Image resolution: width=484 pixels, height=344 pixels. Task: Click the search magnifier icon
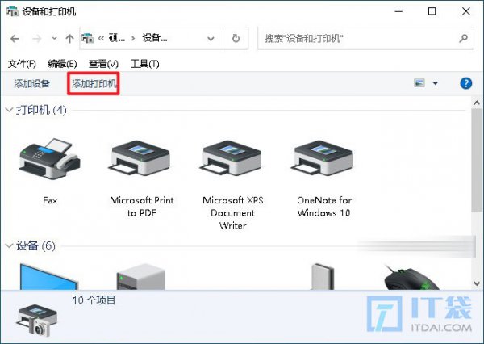[x=463, y=38]
